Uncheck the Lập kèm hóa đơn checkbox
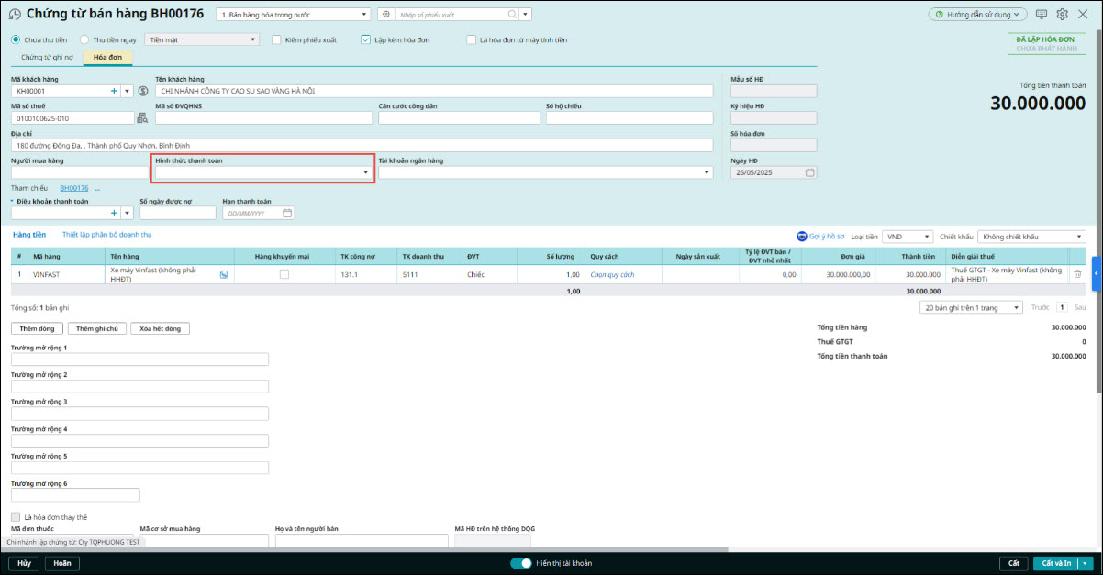The height and width of the screenshot is (575, 1103). (x=365, y=40)
